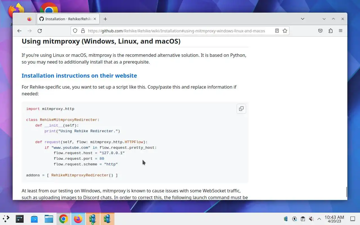Open the software updates tray icon
Screen dimensions: 360x225
[294, 219]
